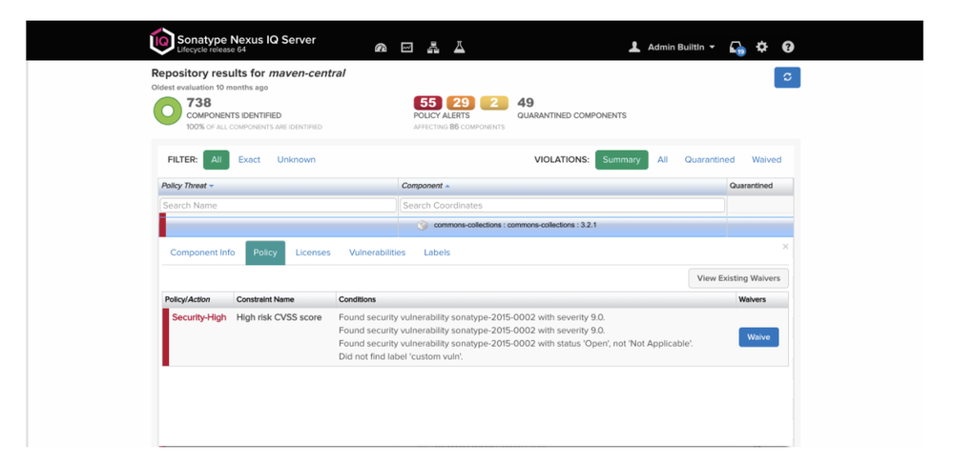Screen dimensions: 954x463
Task: Focus the Search Name field
Action: coord(278,206)
